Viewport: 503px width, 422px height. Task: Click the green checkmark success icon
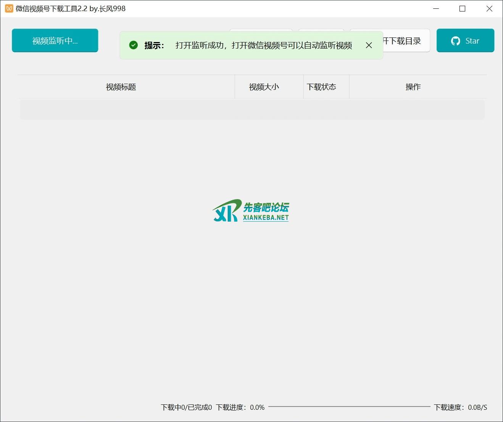coord(133,45)
